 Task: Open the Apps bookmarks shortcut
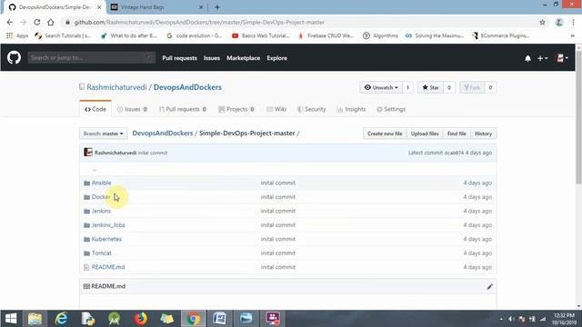pos(17,35)
